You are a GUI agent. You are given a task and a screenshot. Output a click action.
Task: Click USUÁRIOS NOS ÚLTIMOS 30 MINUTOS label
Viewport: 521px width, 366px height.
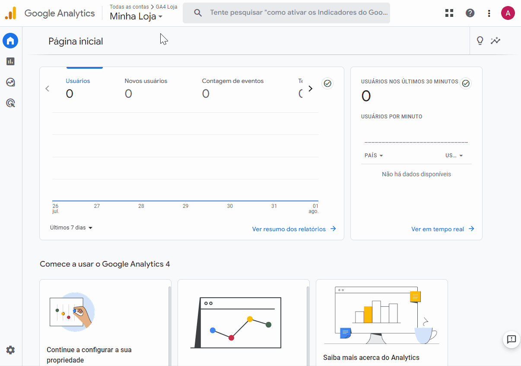(410, 81)
